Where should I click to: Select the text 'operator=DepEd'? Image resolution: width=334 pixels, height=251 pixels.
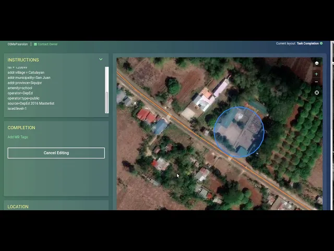click(x=20, y=93)
